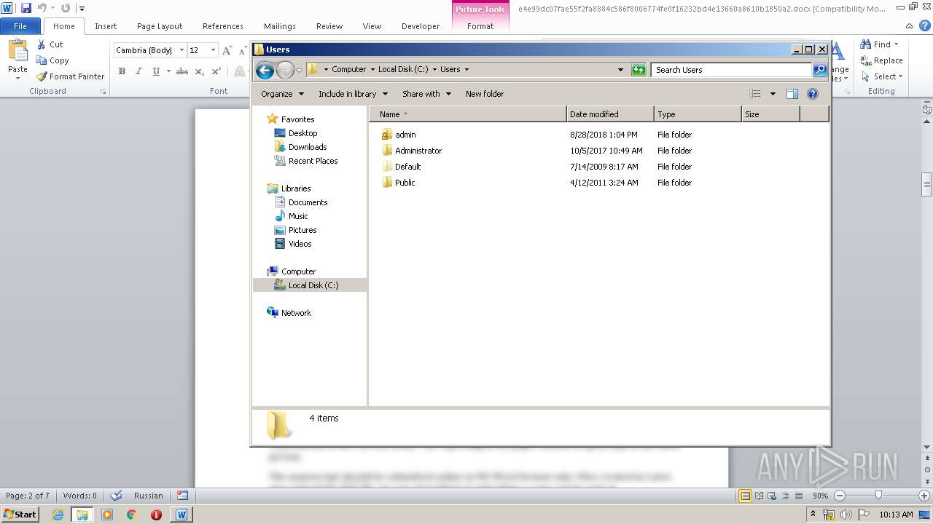This screenshot has width=933, height=524.
Task: Open Internet Explorer from the taskbar
Action: point(58,515)
